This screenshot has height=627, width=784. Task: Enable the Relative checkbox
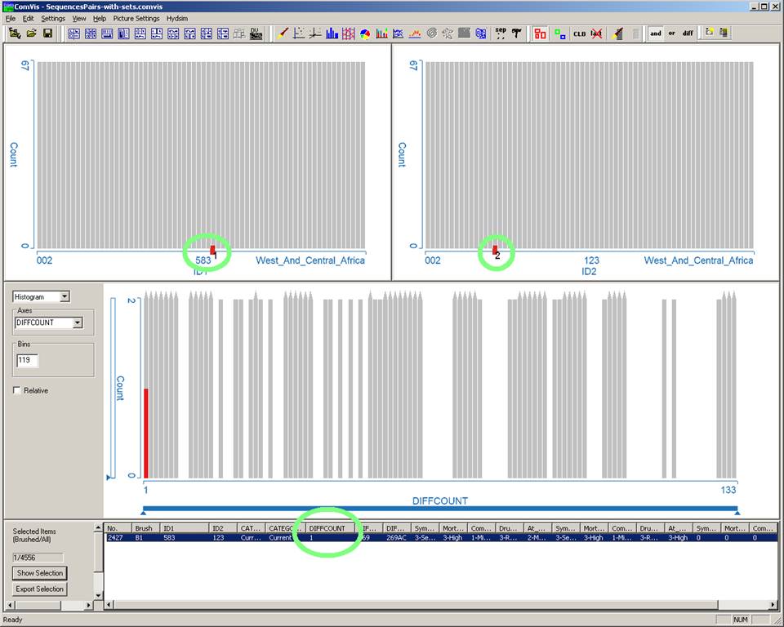point(18,391)
